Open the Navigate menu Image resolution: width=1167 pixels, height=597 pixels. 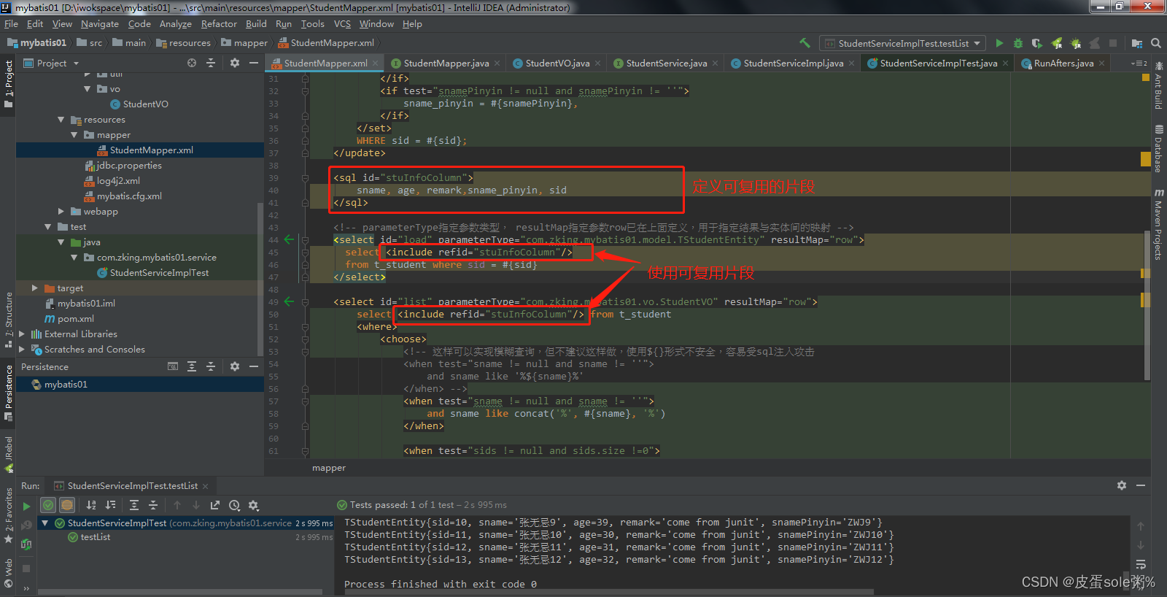99,23
